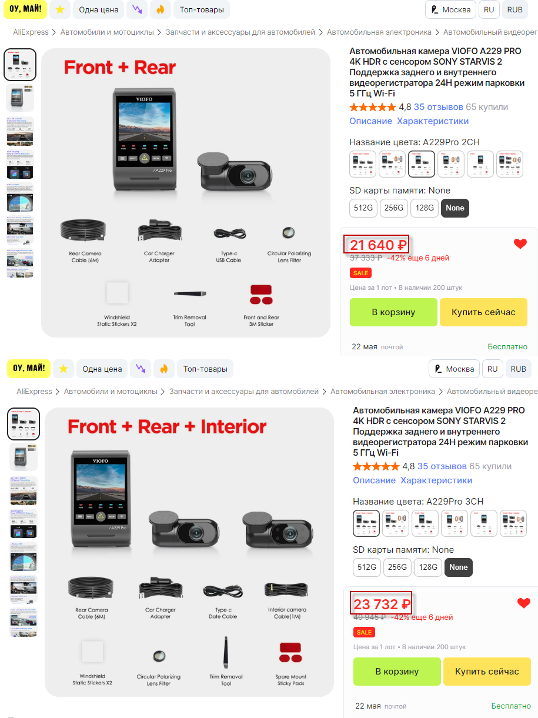Click the yellow rating stars in upper listing
This screenshot has height=718, width=538.
coord(373,107)
